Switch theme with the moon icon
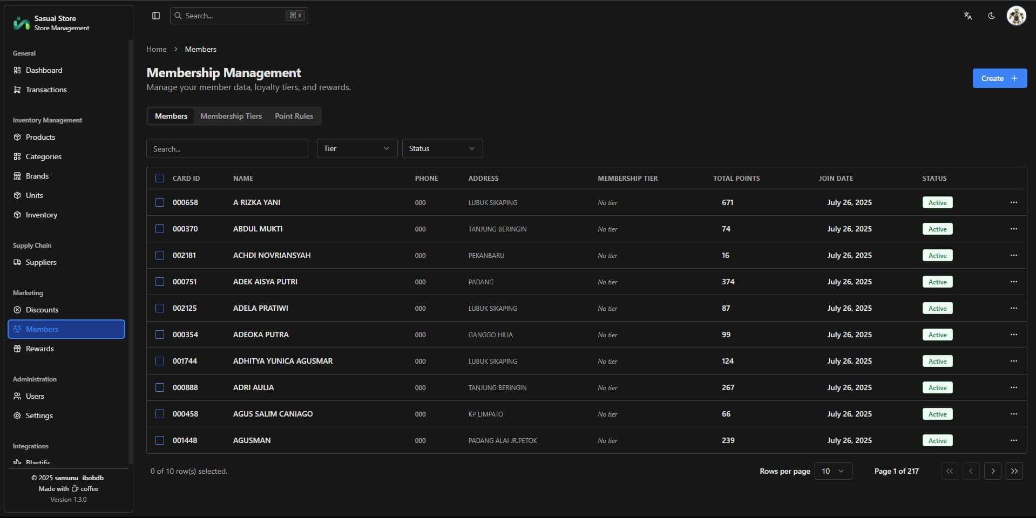Viewport: 1036px width, 518px height. pos(991,16)
